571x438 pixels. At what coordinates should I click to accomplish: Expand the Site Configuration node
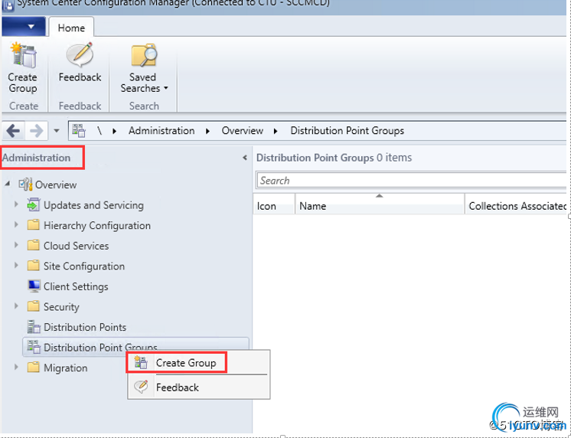click(16, 265)
